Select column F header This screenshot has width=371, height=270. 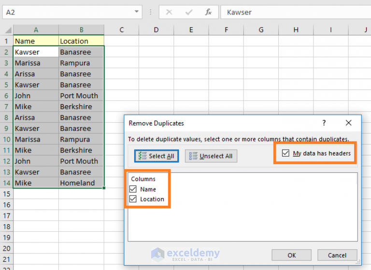[x=226, y=30]
